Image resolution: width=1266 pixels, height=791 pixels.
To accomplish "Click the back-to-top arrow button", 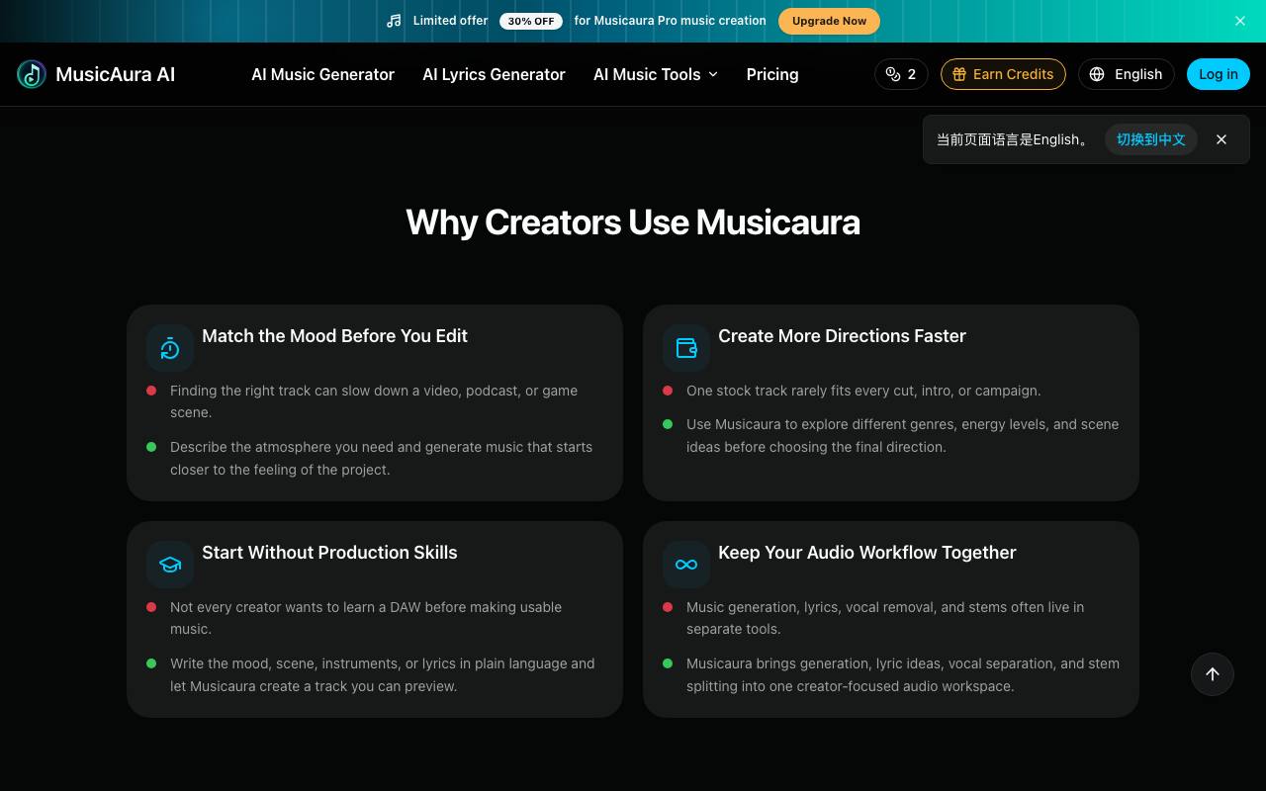I will click(x=1213, y=674).
